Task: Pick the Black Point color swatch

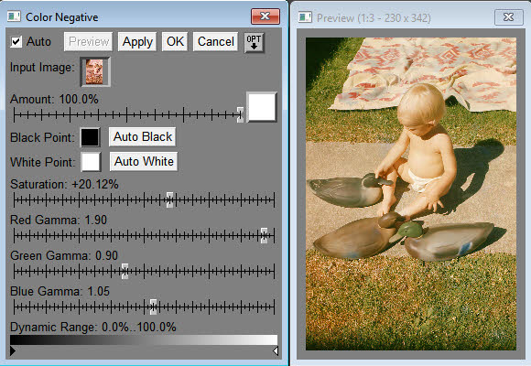Action: click(x=90, y=137)
